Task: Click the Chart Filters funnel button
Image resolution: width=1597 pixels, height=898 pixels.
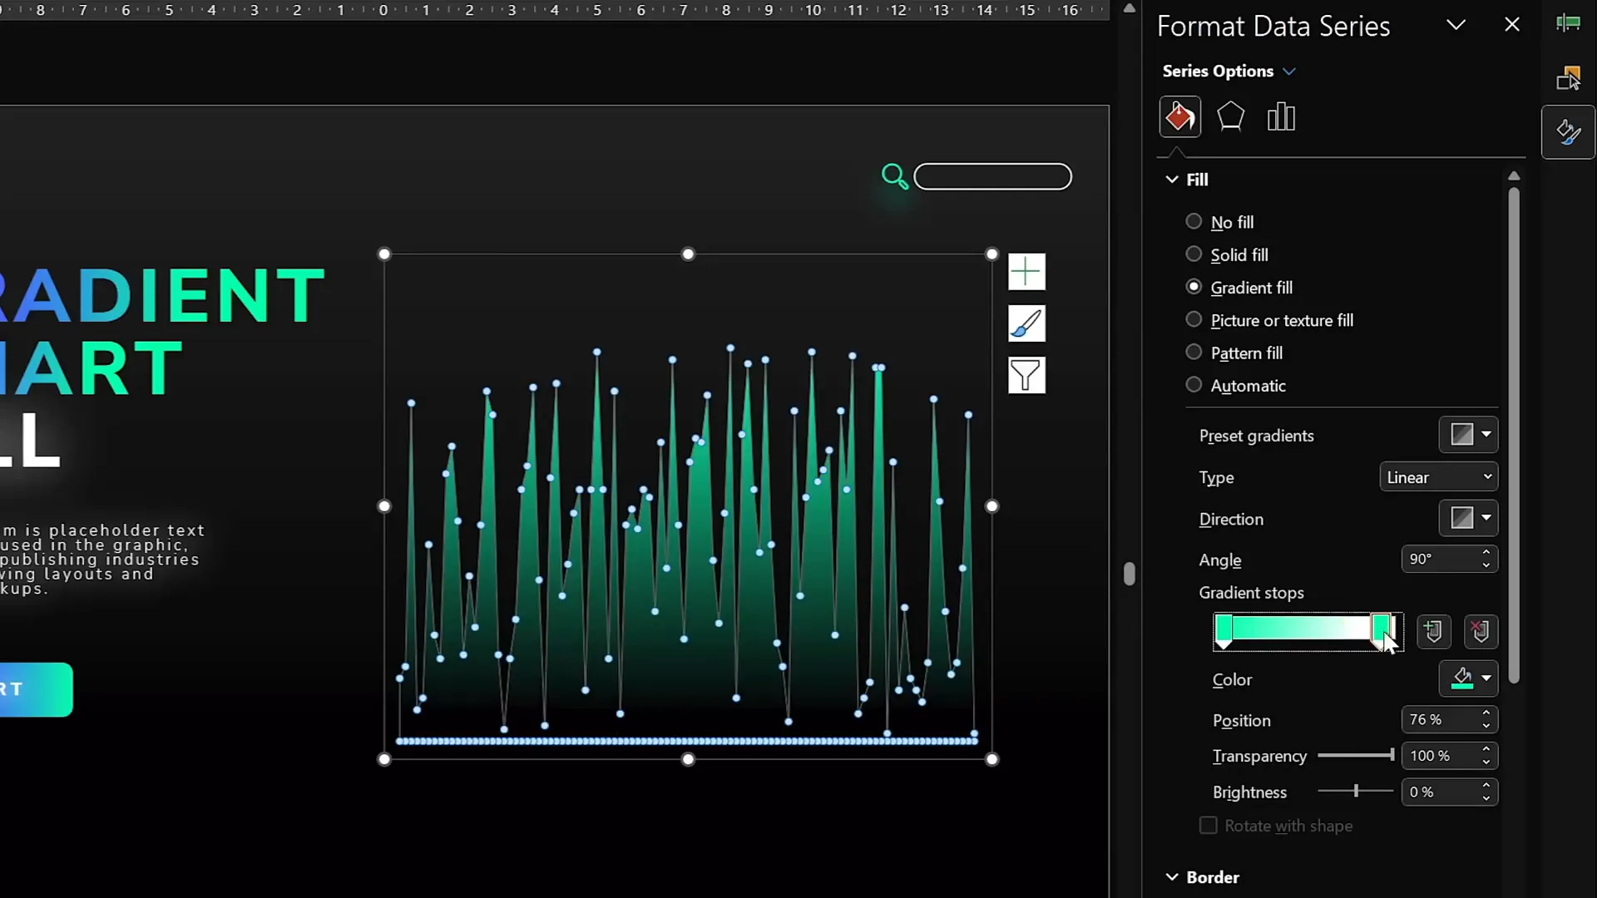Action: coord(1026,375)
